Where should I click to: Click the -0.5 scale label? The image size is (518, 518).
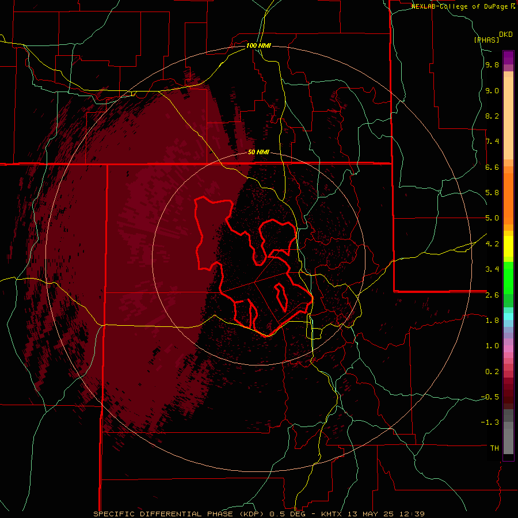tap(490, 397)
